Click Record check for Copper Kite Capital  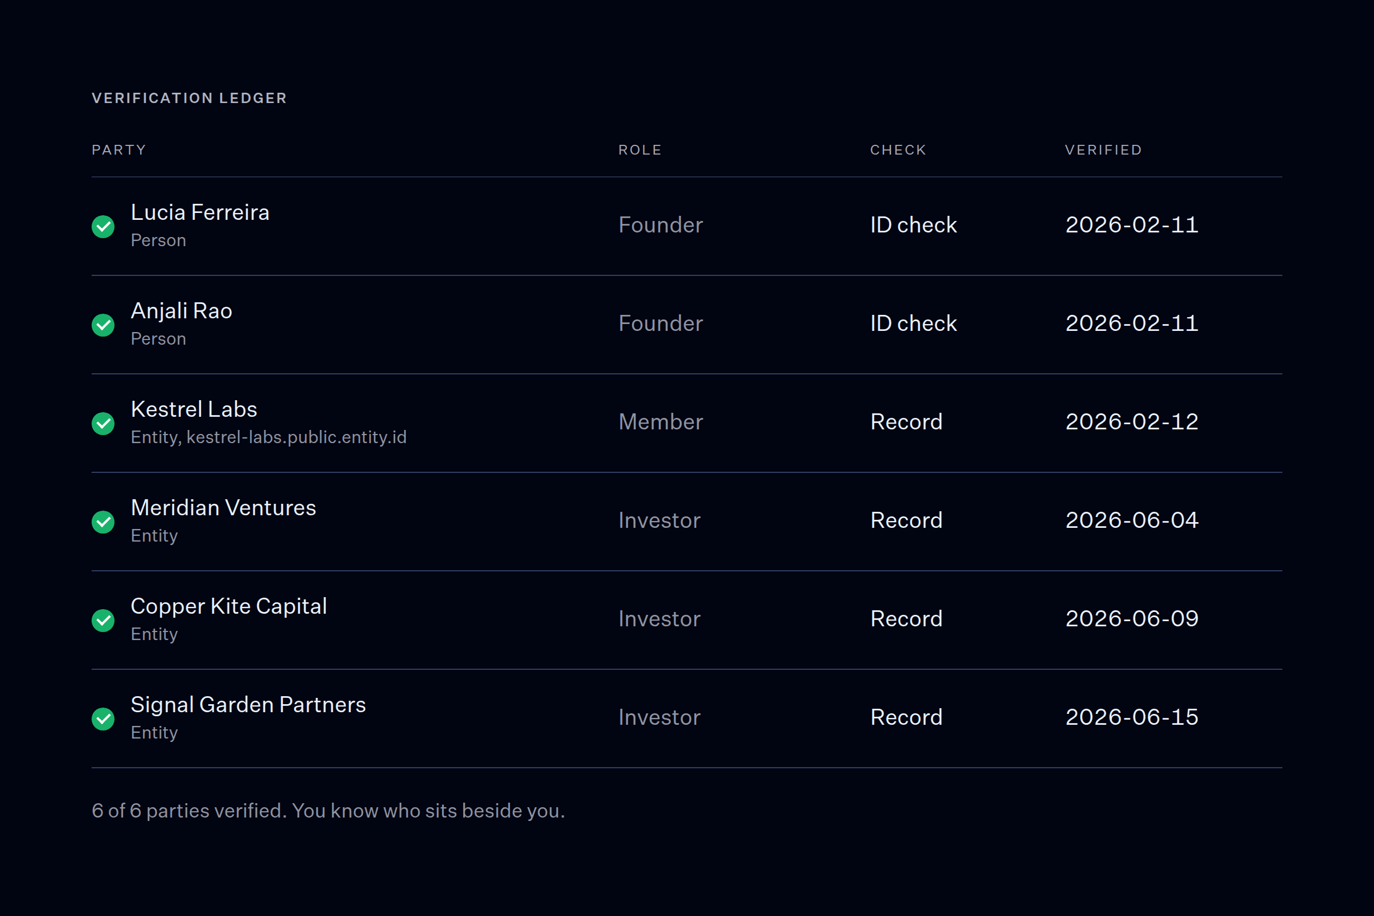(907, 619)
